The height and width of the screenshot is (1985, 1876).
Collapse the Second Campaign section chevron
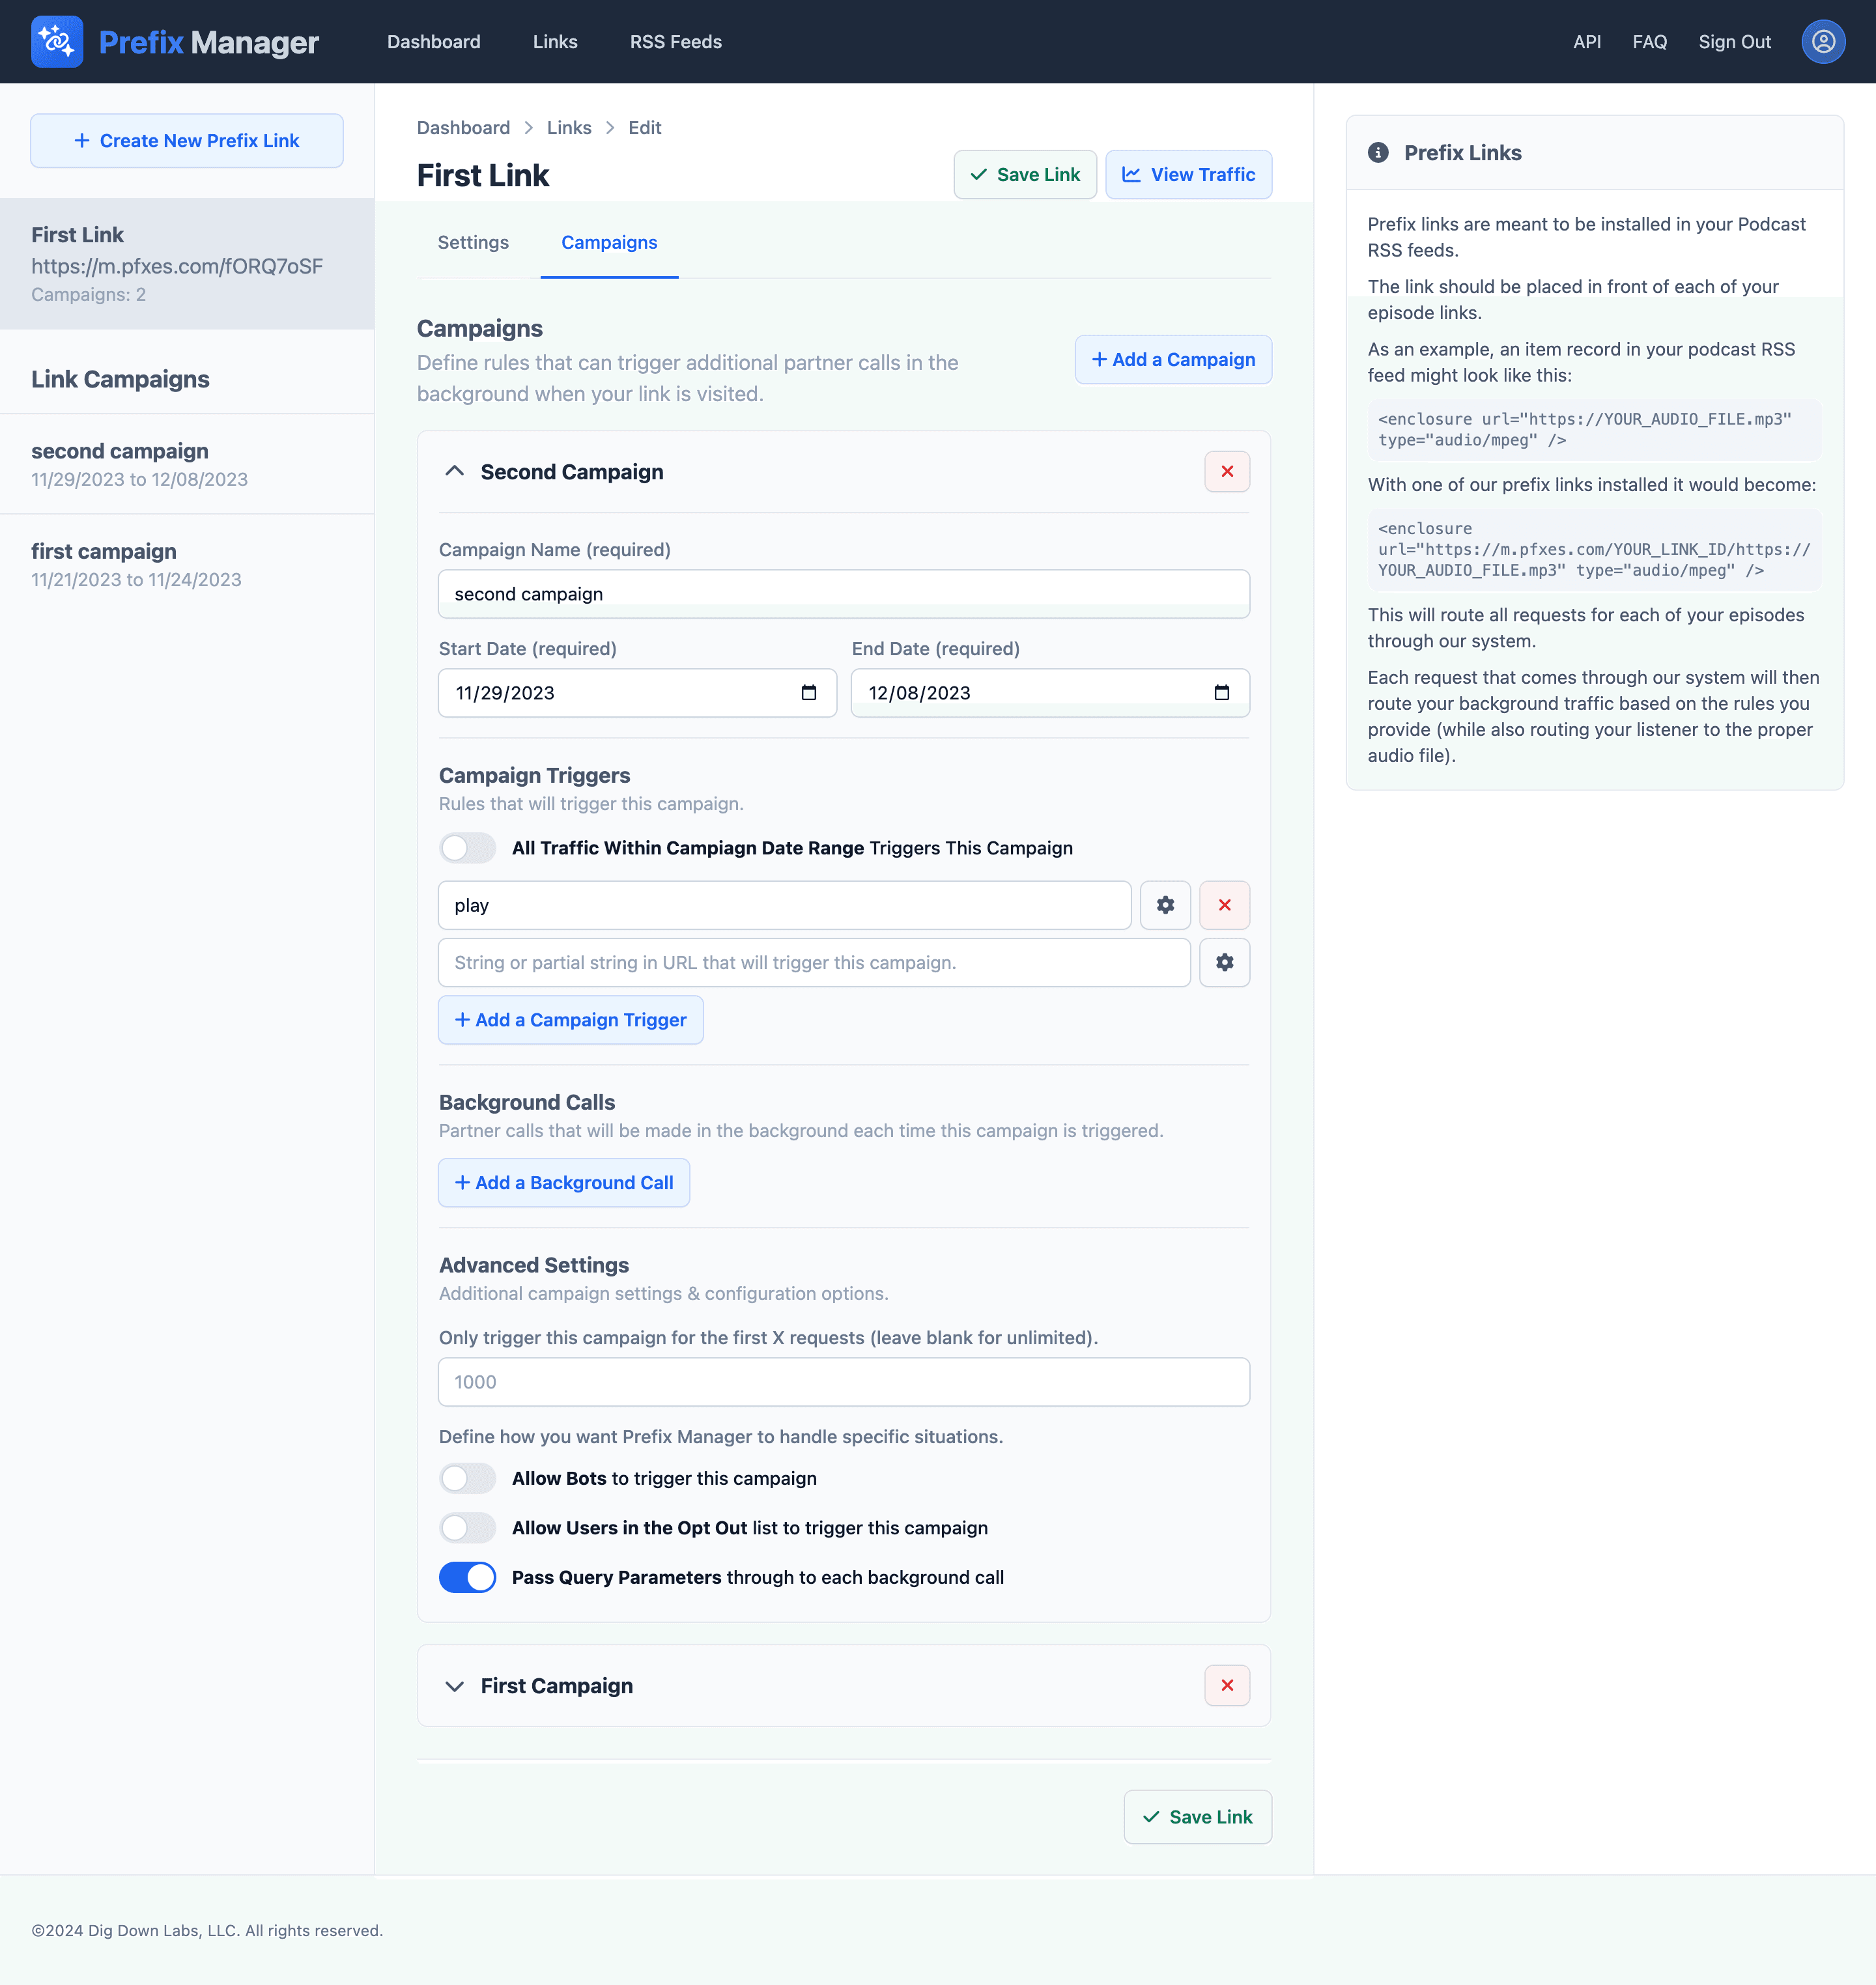pos(454,472)
